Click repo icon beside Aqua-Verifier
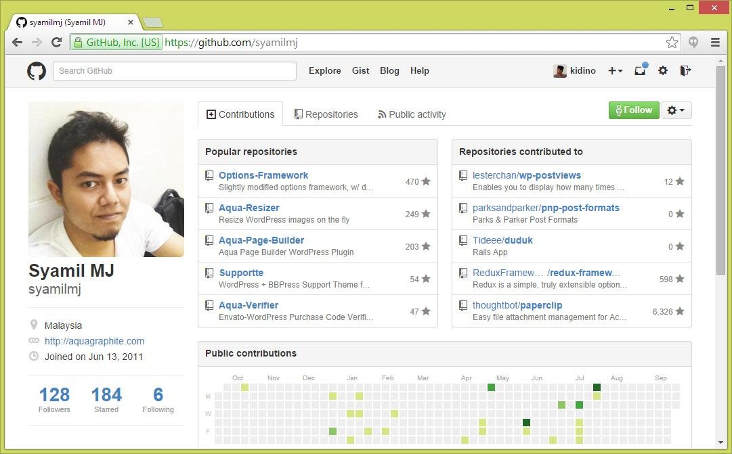Viewport: 732px width, 454px height. [209, 305]
